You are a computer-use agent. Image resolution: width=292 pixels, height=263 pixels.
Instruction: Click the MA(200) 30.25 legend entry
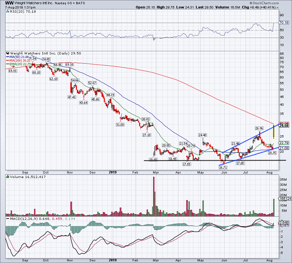18,61
